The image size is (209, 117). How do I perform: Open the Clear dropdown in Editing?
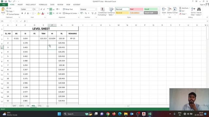click(x=183, y=14)
